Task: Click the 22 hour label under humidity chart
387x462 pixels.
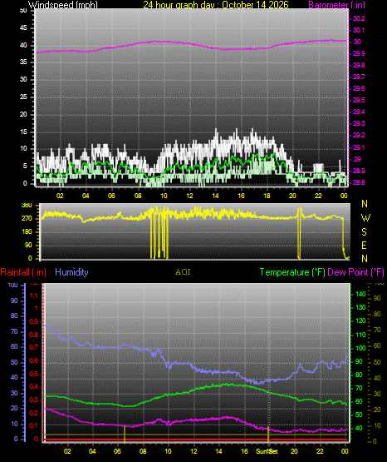Action: coord(320,451)
